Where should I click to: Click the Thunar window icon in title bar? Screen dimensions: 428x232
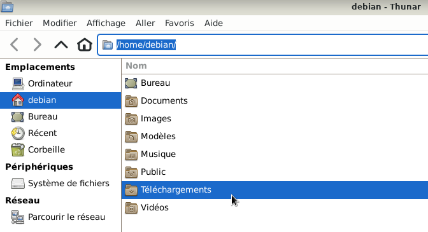pos(7,6)
